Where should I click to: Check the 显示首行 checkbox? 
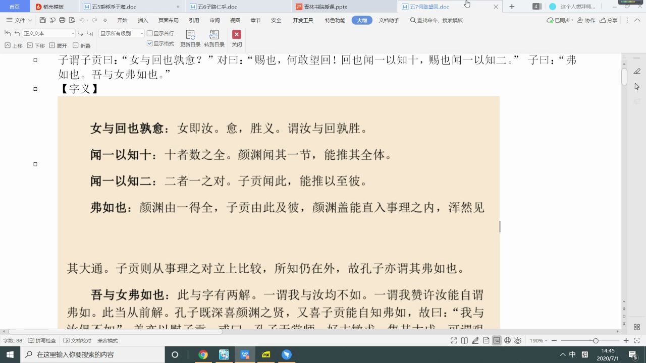(149, 33)
